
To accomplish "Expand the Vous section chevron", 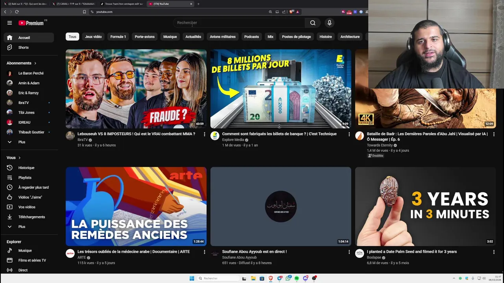I will point(19,158).
